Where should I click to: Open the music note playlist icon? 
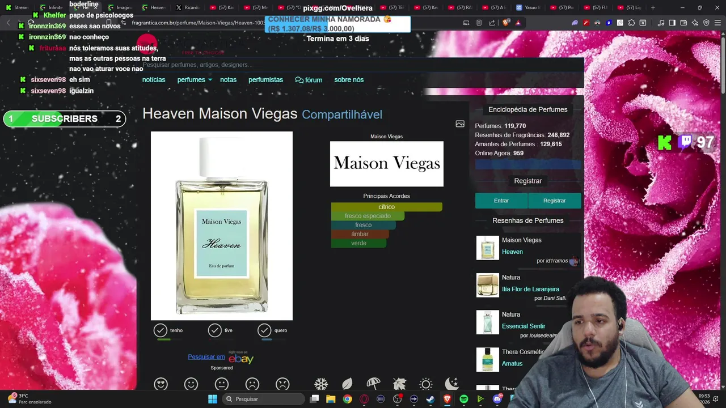point(661,23)
